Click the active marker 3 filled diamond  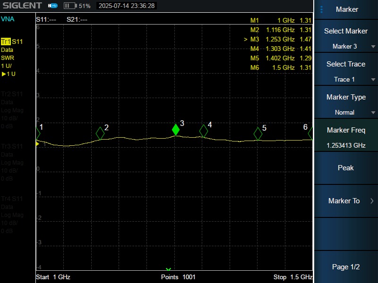click(176, 130)
